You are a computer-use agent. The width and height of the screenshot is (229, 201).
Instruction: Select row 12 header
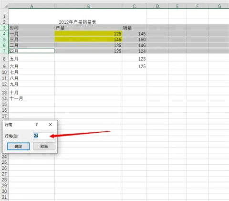pyautogui.click(x=4, y=84)
